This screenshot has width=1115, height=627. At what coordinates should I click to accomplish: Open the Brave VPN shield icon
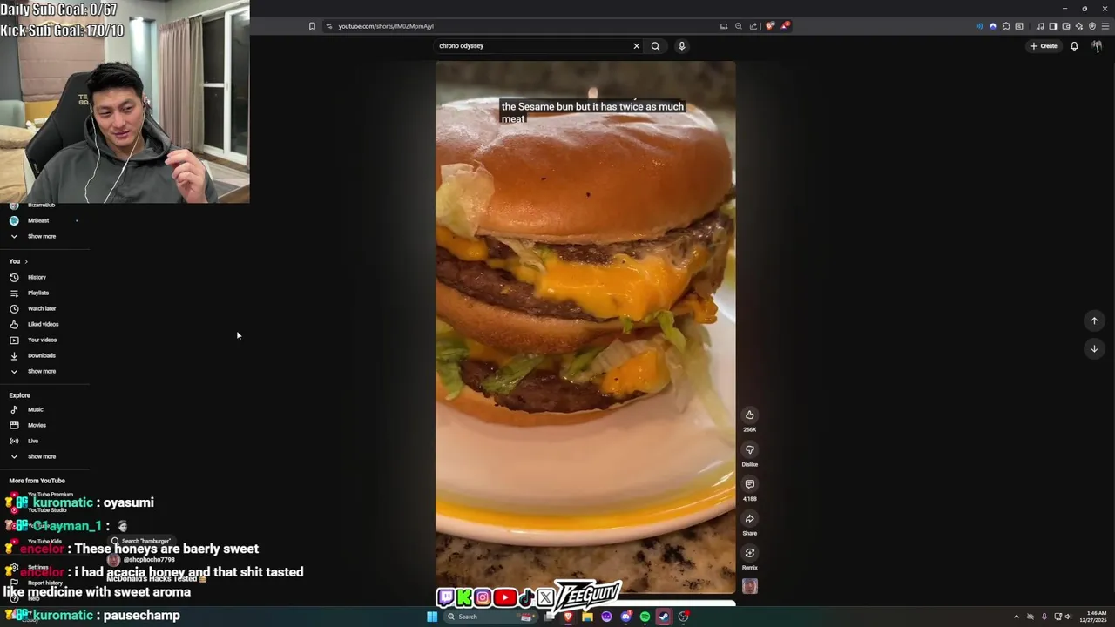point(1092,26)
